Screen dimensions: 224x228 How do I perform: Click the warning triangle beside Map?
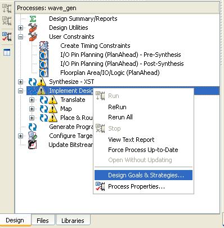[53, 109]
